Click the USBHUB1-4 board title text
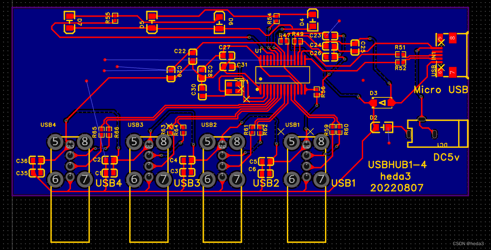 coord(397,164)
